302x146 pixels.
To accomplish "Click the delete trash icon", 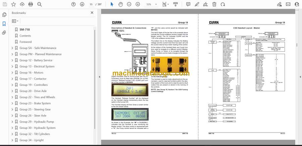I will (214, 4).
